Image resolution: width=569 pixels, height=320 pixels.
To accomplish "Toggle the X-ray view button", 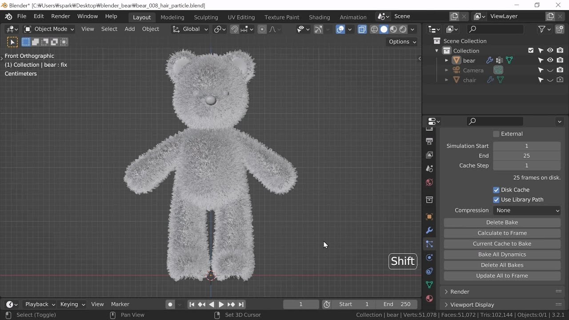I will 362,29.
